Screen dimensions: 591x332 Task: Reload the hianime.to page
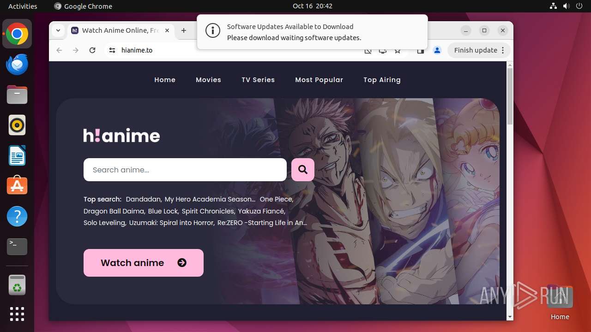pyautogui.click(x=92, y=50)
